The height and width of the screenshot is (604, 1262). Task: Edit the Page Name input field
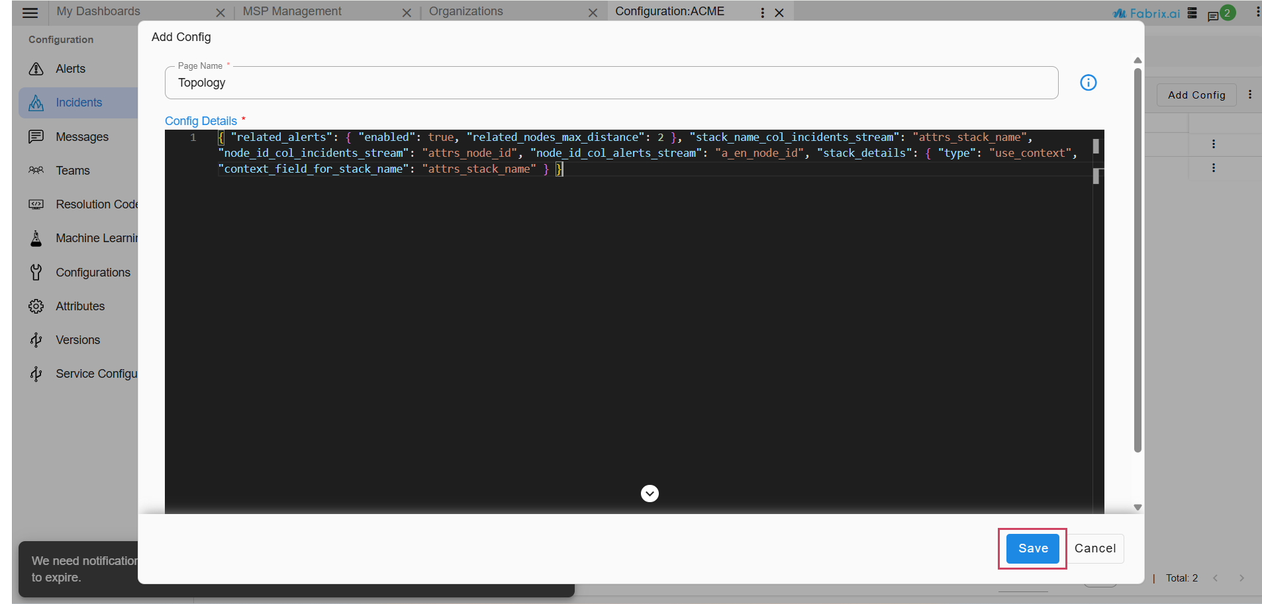(596, 83)
